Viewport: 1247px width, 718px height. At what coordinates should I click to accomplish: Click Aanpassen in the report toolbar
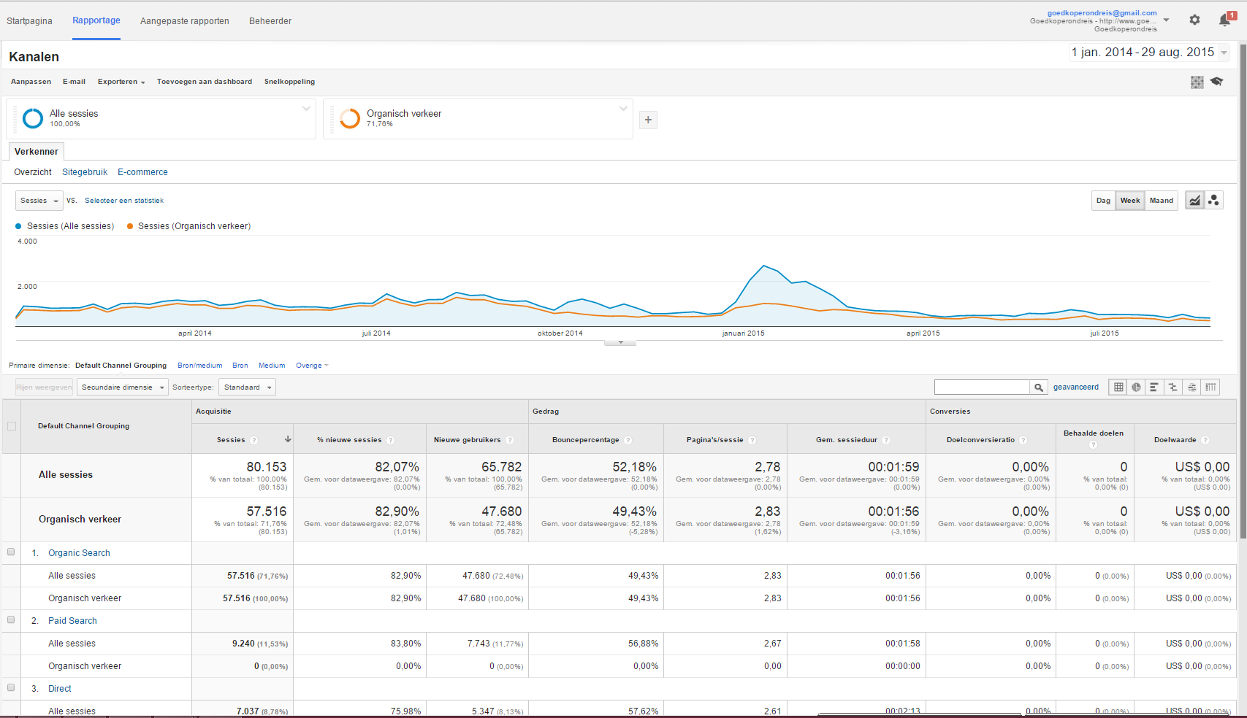(31, 82)
